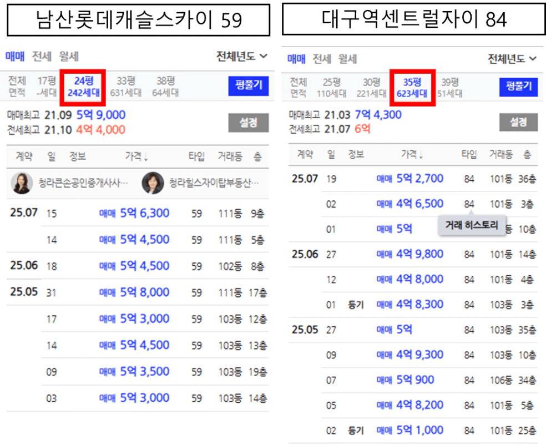Click 등기 label on the 5억 1,000 row
Viewport: 546px width, 445px height.
pyautogui.click(x=356, y=431)
